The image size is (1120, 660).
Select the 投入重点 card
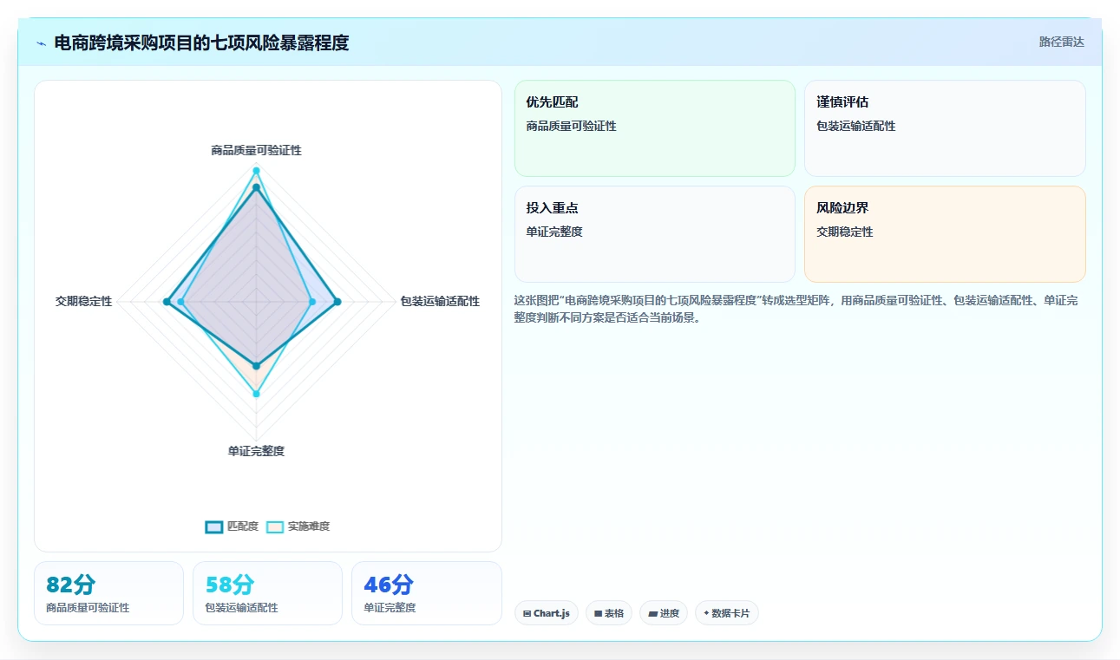click(x=655, y=234)
